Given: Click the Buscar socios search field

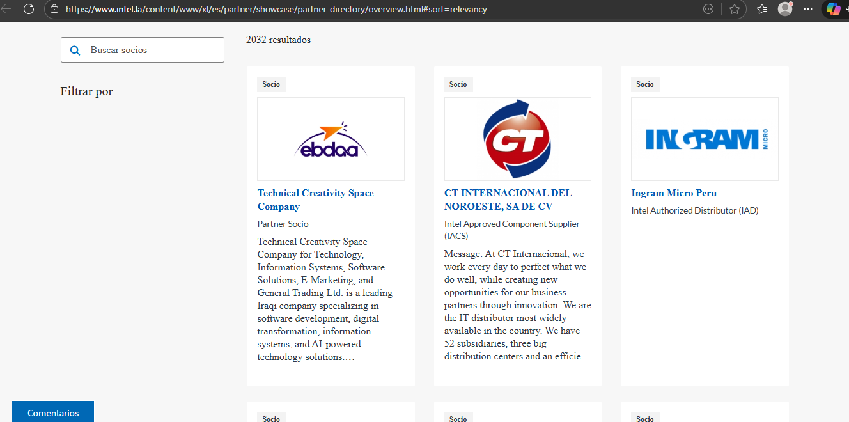Looking at the screenshot, I should point(143,50).
